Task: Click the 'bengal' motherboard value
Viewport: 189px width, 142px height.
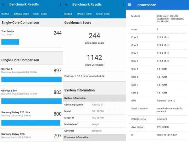Action: click(x=95, y=124)
